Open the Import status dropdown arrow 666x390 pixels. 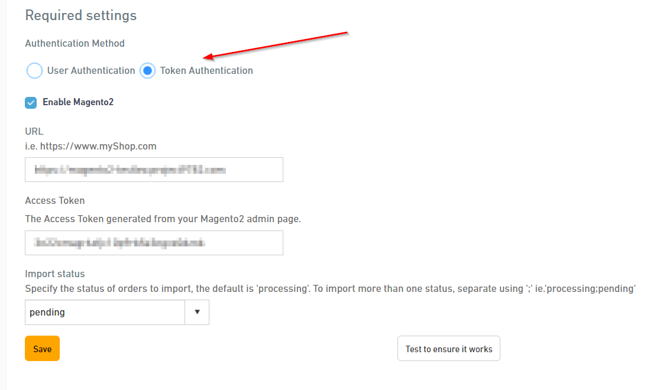[197, 312]
